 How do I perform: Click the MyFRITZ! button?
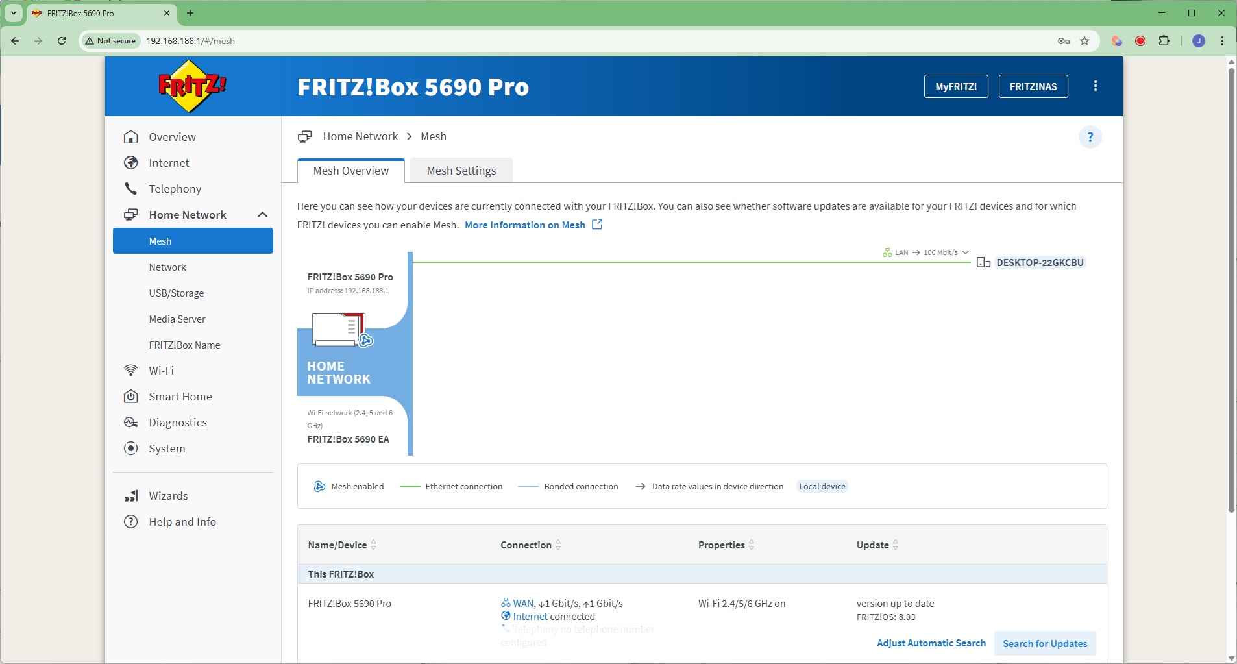pyautogui.click(x=956, y=86)
